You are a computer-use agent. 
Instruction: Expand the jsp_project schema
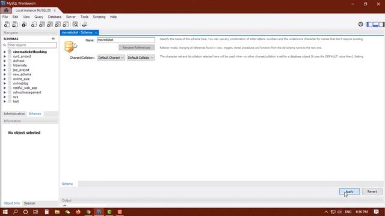click(x=5, y=70)
